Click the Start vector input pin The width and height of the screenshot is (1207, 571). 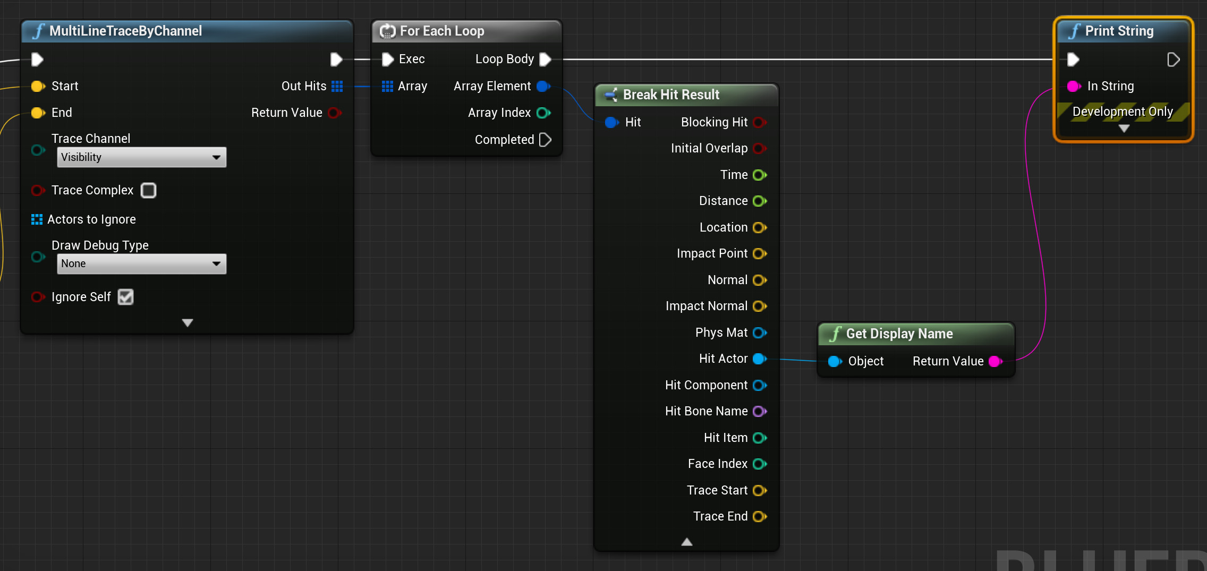coord(38,86)
